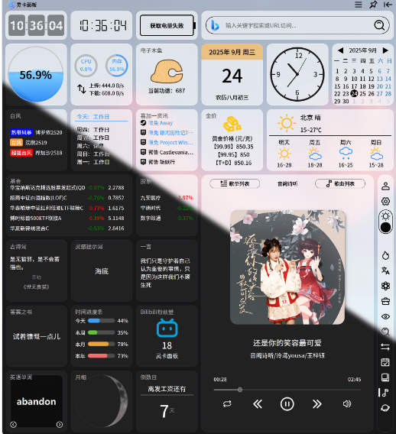Click the album cover artwork

pos(287,267)
